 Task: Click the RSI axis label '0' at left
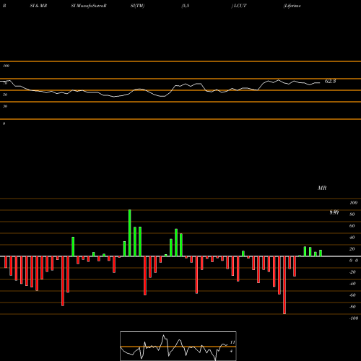(x=4, y=123)
